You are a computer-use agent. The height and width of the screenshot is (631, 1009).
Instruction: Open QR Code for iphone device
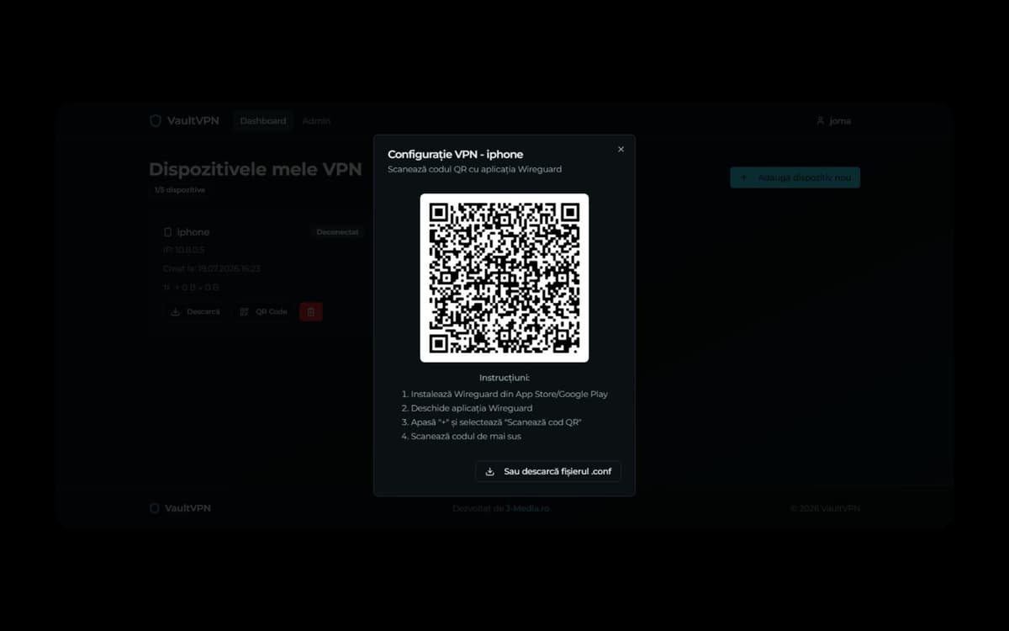click(x=263, y=311)
